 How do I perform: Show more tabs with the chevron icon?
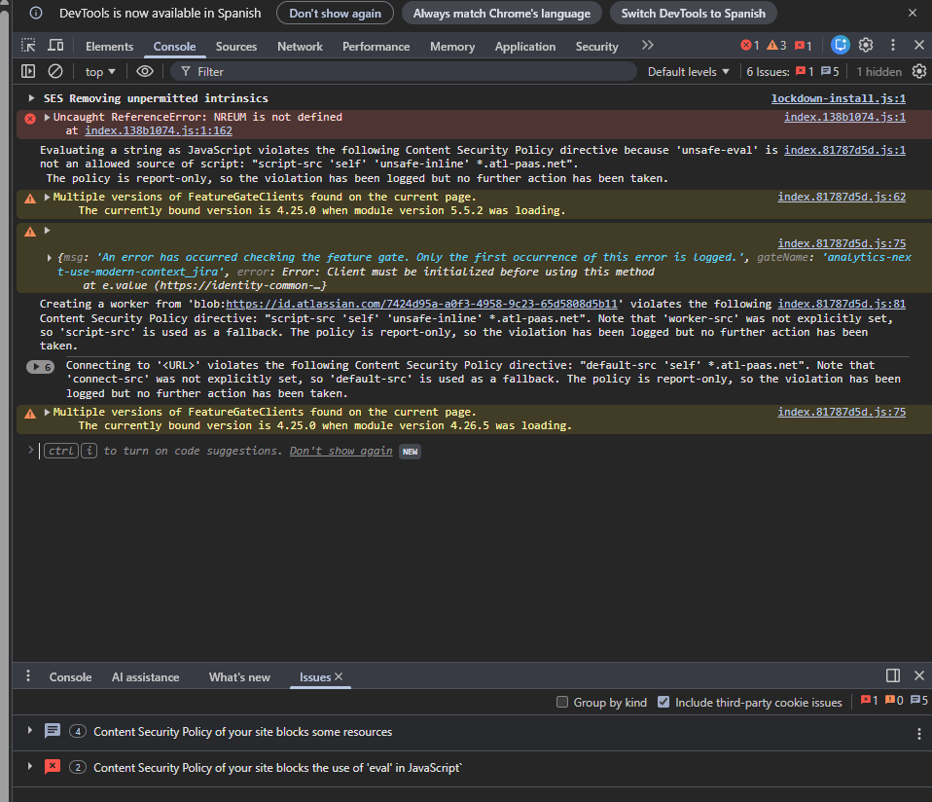click(x=648, y=46)
